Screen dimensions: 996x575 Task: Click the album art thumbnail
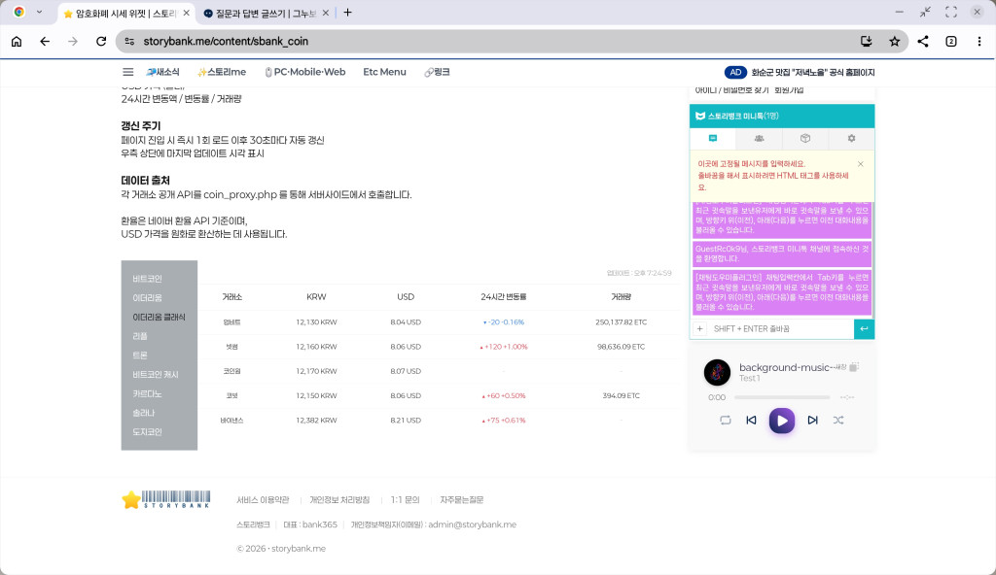click(717, 373)
